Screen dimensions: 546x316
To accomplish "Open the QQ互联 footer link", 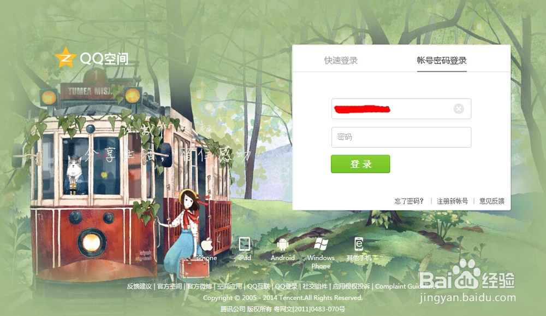I will pyautogui.click(x=258, y=286).
